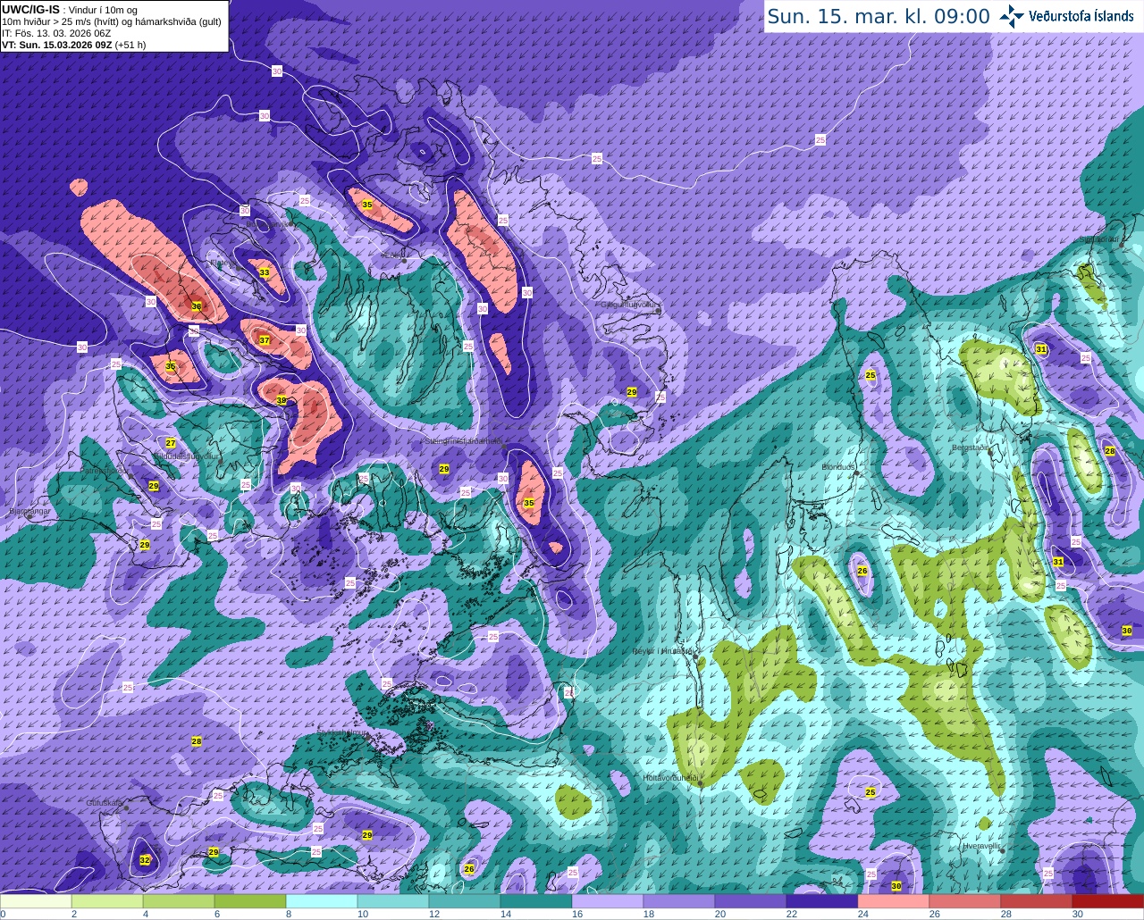
Task: Click the Veðurstofa Íslands logo emblem
Action: 1013,16
